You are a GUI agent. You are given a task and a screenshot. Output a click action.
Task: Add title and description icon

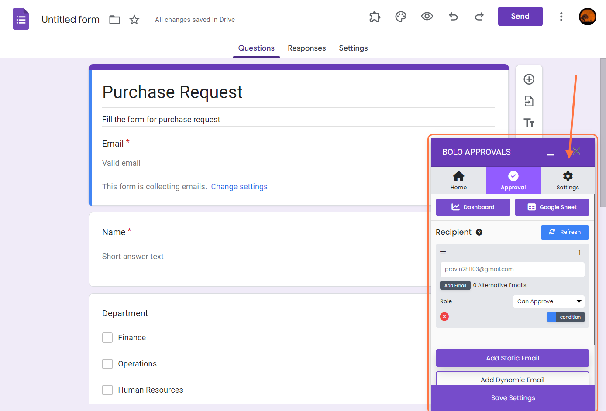point(529,123)
